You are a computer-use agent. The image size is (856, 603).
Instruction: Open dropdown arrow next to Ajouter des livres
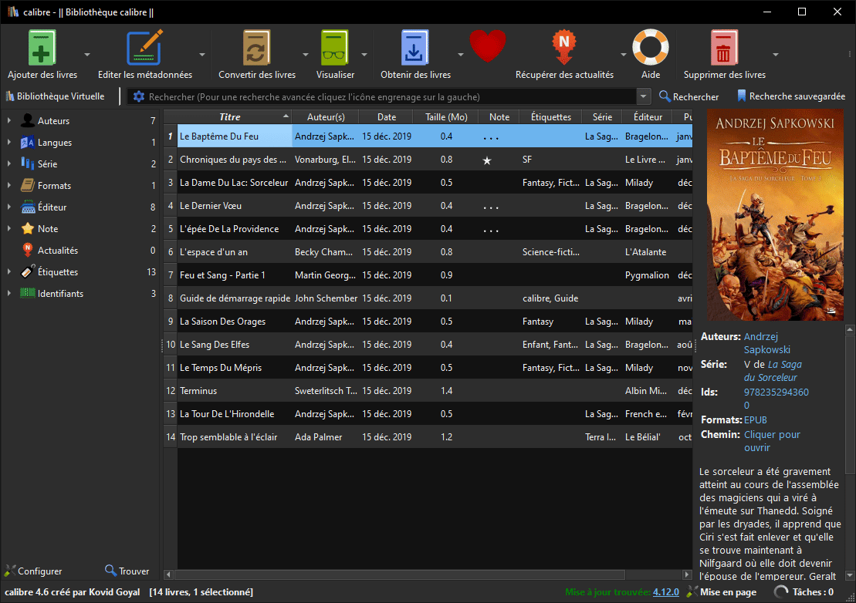pyautogui.click(x=87, y=55)
